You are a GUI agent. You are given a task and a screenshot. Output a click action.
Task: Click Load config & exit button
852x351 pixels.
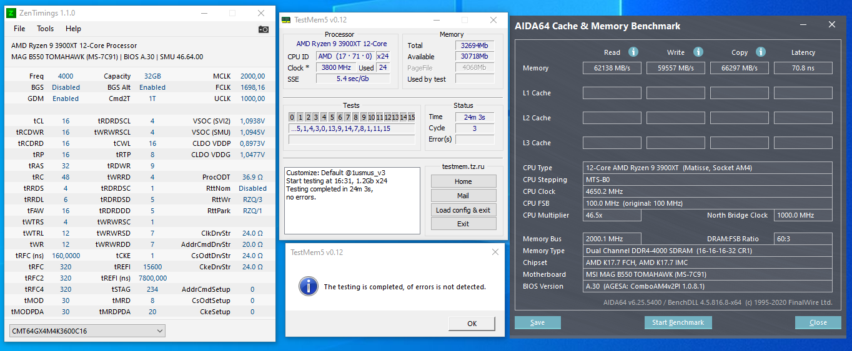point(463,210)
